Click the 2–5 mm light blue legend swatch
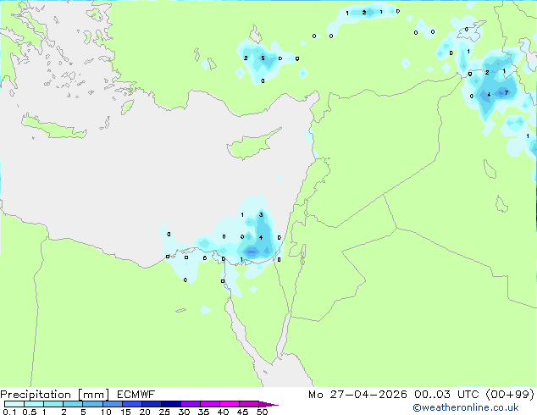 (x=73, y=404)
